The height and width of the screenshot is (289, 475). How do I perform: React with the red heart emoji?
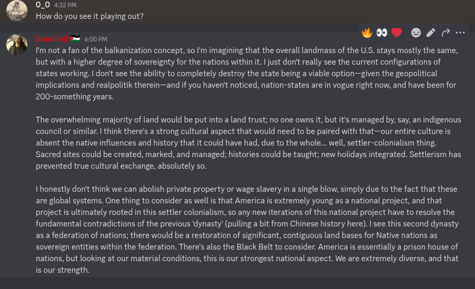pos(397,33)
